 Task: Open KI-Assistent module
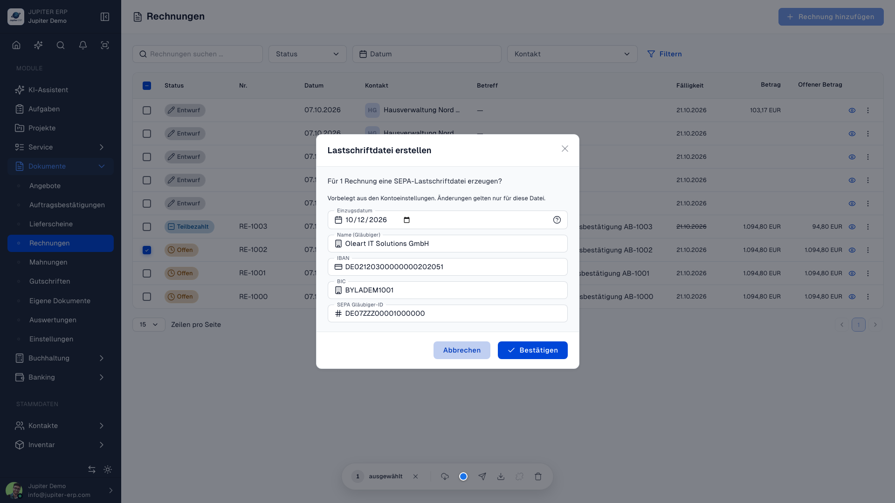tap(61, 90)
